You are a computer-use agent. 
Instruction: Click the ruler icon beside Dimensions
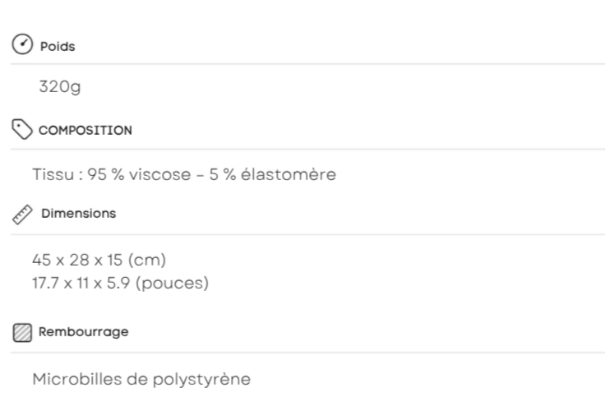(x=22, y=215)
